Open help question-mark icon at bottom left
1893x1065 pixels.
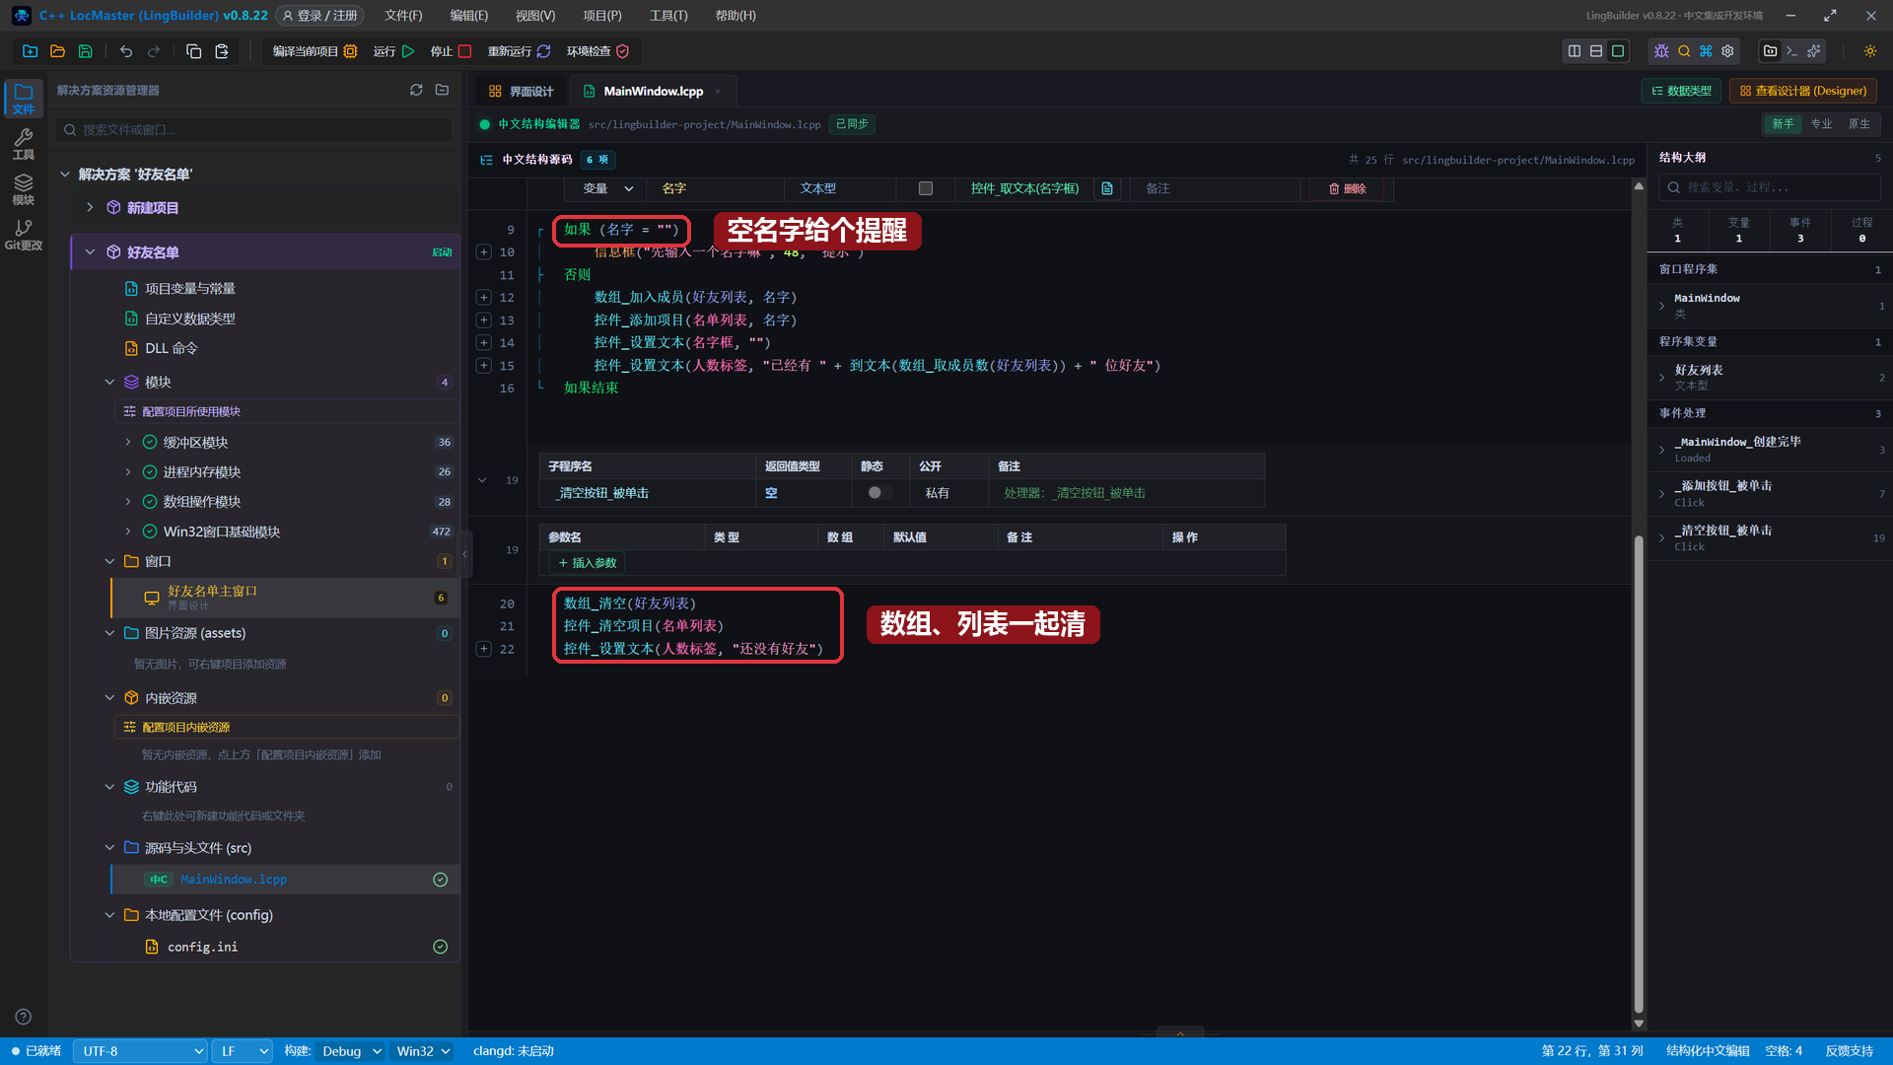click(24, 1017)
